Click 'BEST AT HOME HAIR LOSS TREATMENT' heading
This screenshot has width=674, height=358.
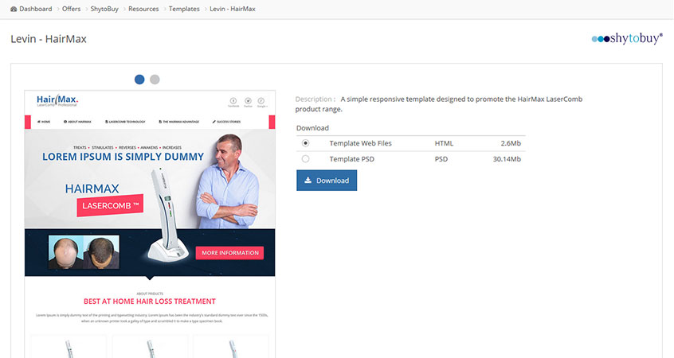pyautogui.click(x=150, y=302)
